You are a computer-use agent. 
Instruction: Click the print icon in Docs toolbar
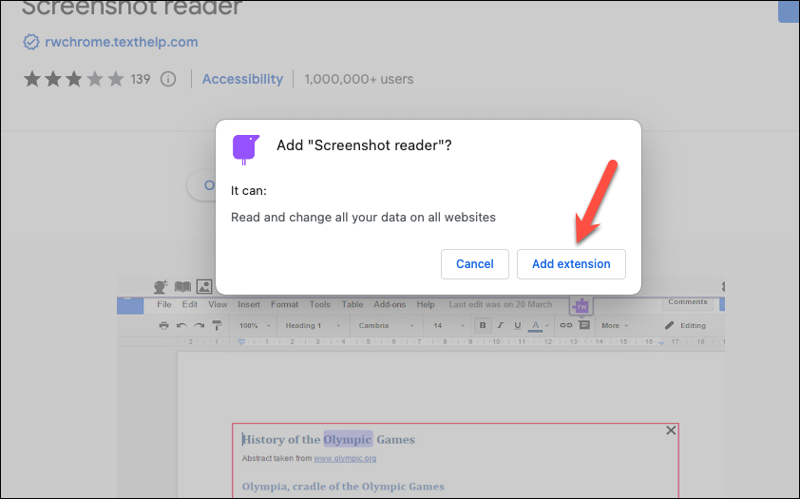[163, 325]
